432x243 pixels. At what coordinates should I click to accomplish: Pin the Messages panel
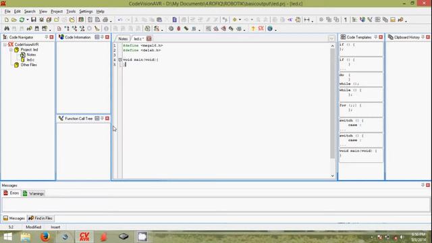tap(423, 185)
